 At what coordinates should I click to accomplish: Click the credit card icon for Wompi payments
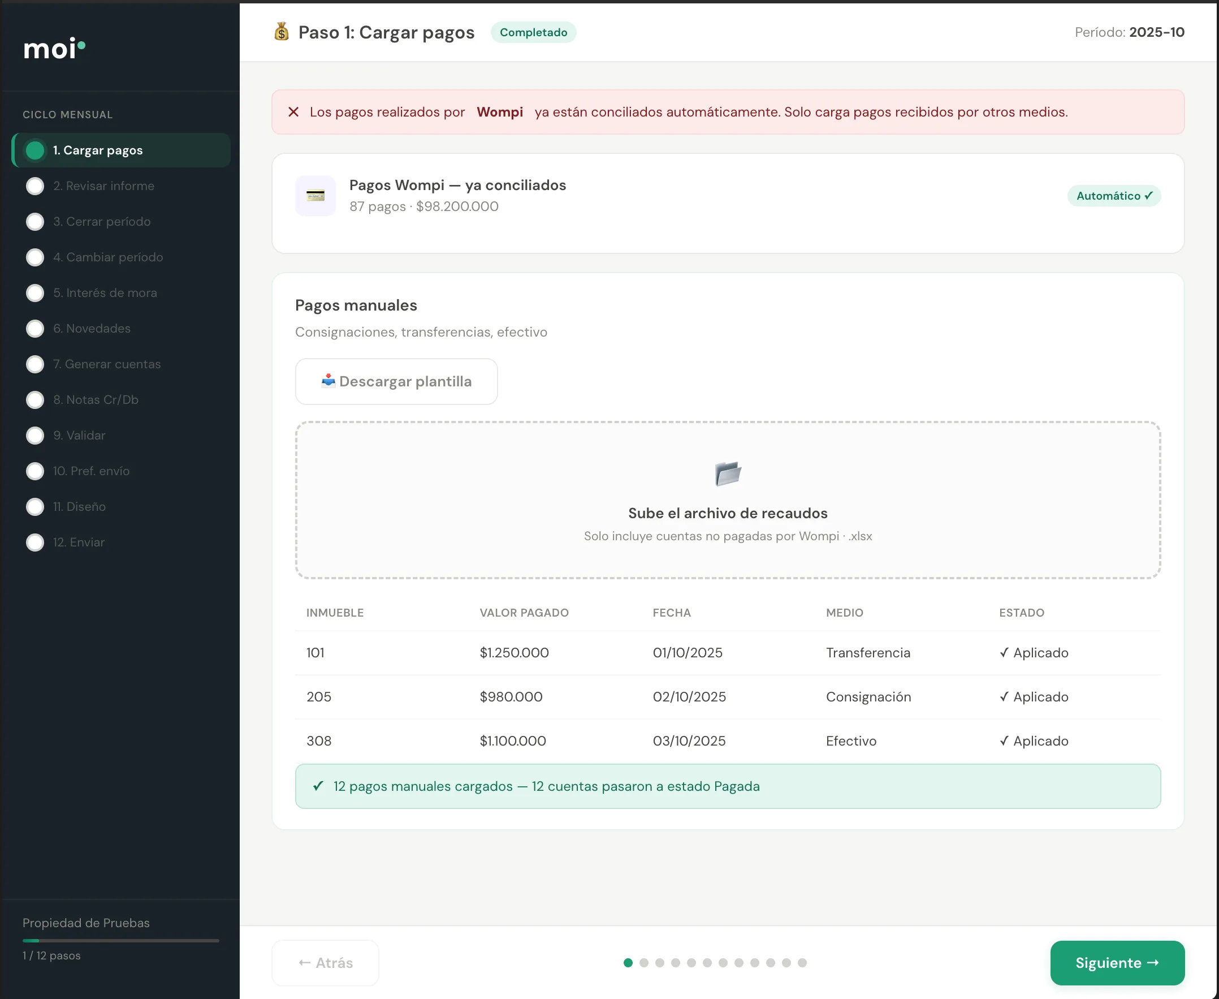tap(315, 196)
